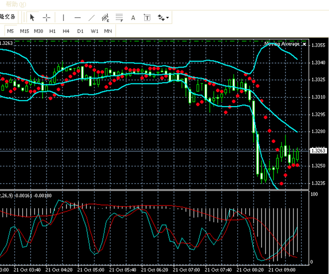Choose the horizontal line tool
The height and width of the screenshot is (274, 329).
coord(77,17)
